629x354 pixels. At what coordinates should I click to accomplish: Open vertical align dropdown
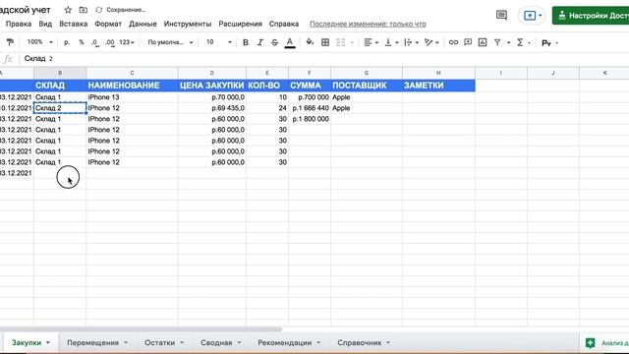point(391,42)
